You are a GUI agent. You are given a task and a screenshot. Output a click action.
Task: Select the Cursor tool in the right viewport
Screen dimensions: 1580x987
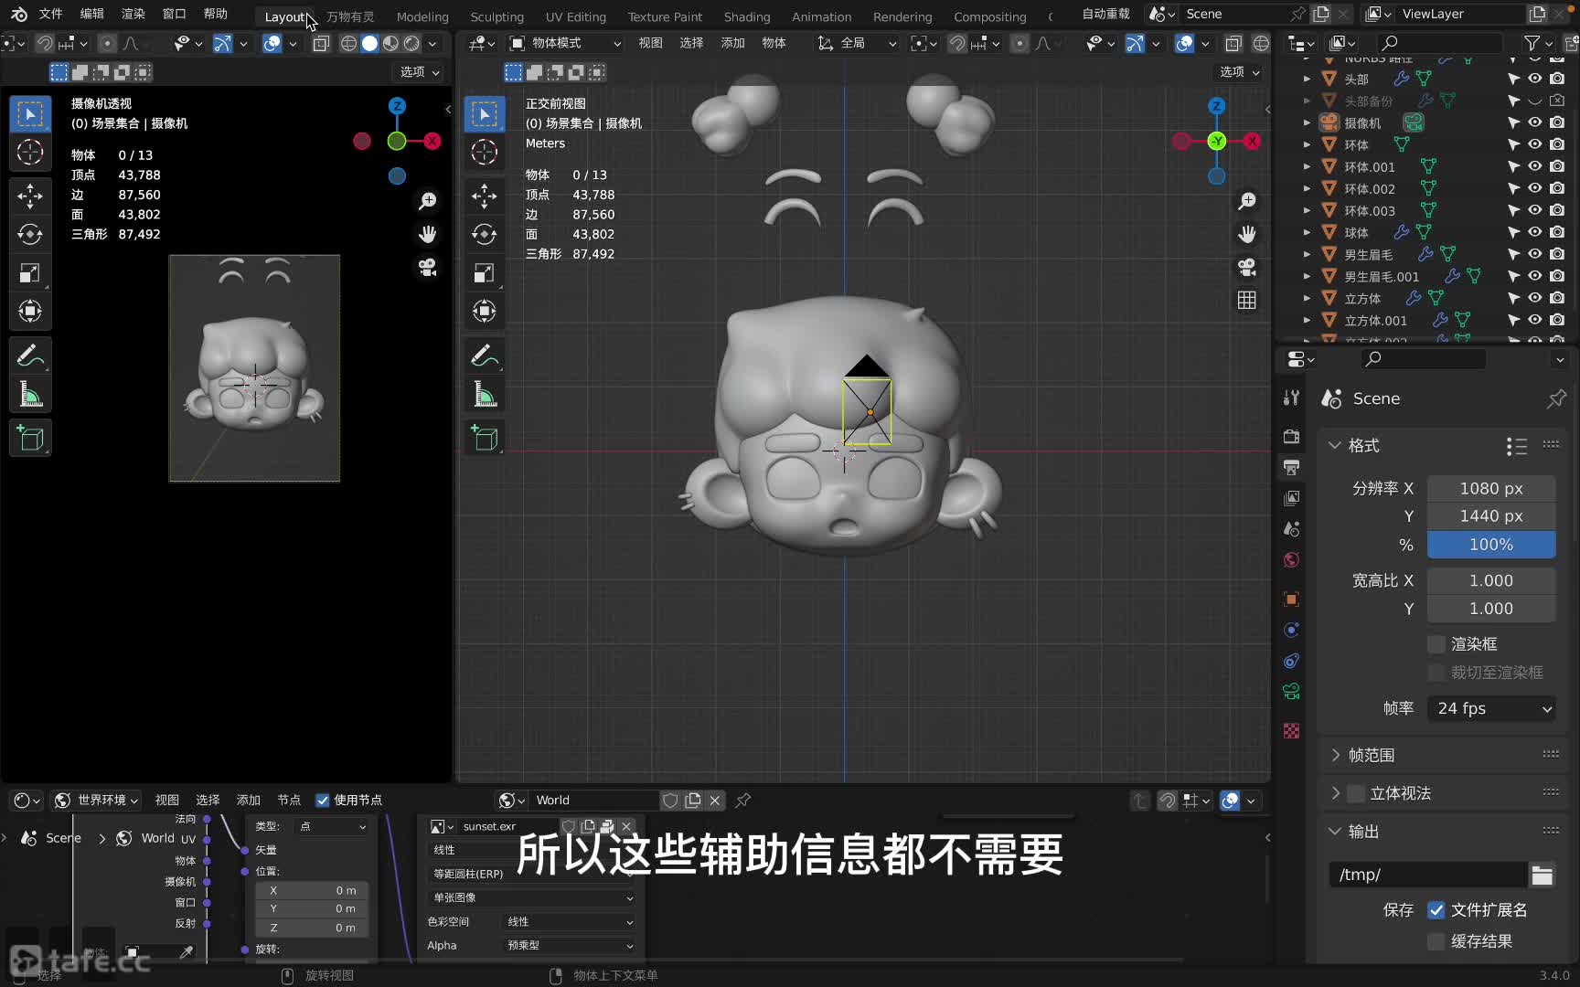point(485,153)
